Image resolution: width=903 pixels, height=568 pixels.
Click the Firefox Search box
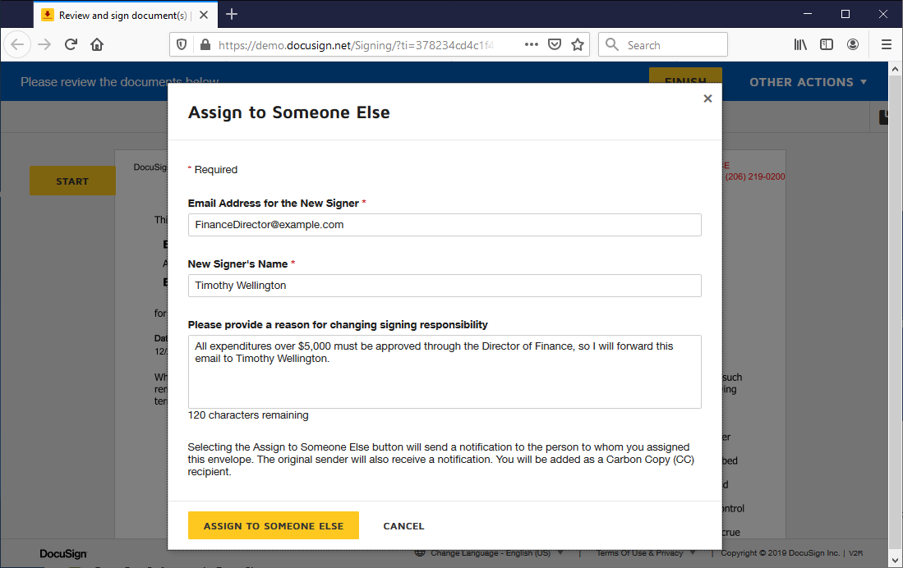[x=663, y=45]
